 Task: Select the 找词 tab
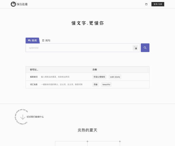[32, 40]
